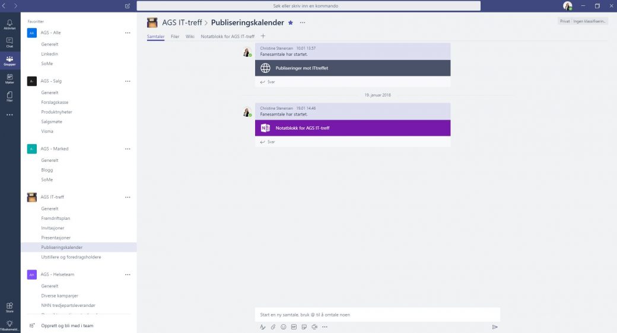This screenshot has width=617, height=333.
Task: Open the Publiseringer mot ITtreffet card
Action: click(352, 68)
